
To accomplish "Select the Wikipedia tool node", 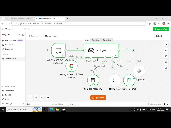I will click(x=139, y=71).
